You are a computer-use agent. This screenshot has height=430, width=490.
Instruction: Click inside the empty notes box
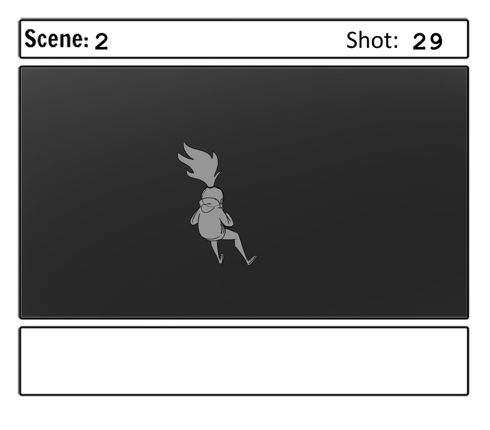point(244,361)
